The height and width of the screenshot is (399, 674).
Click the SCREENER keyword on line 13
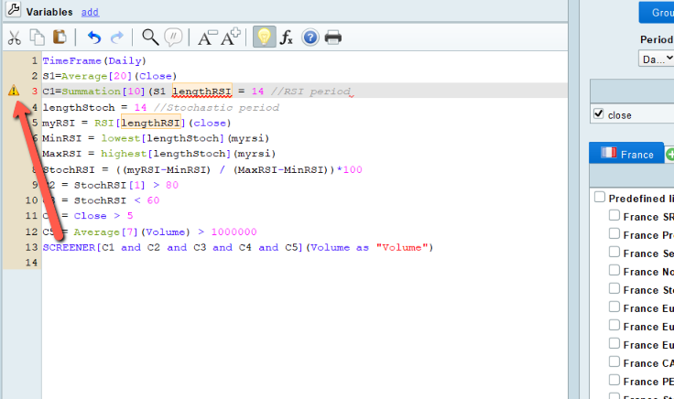[x=69, y=247]
